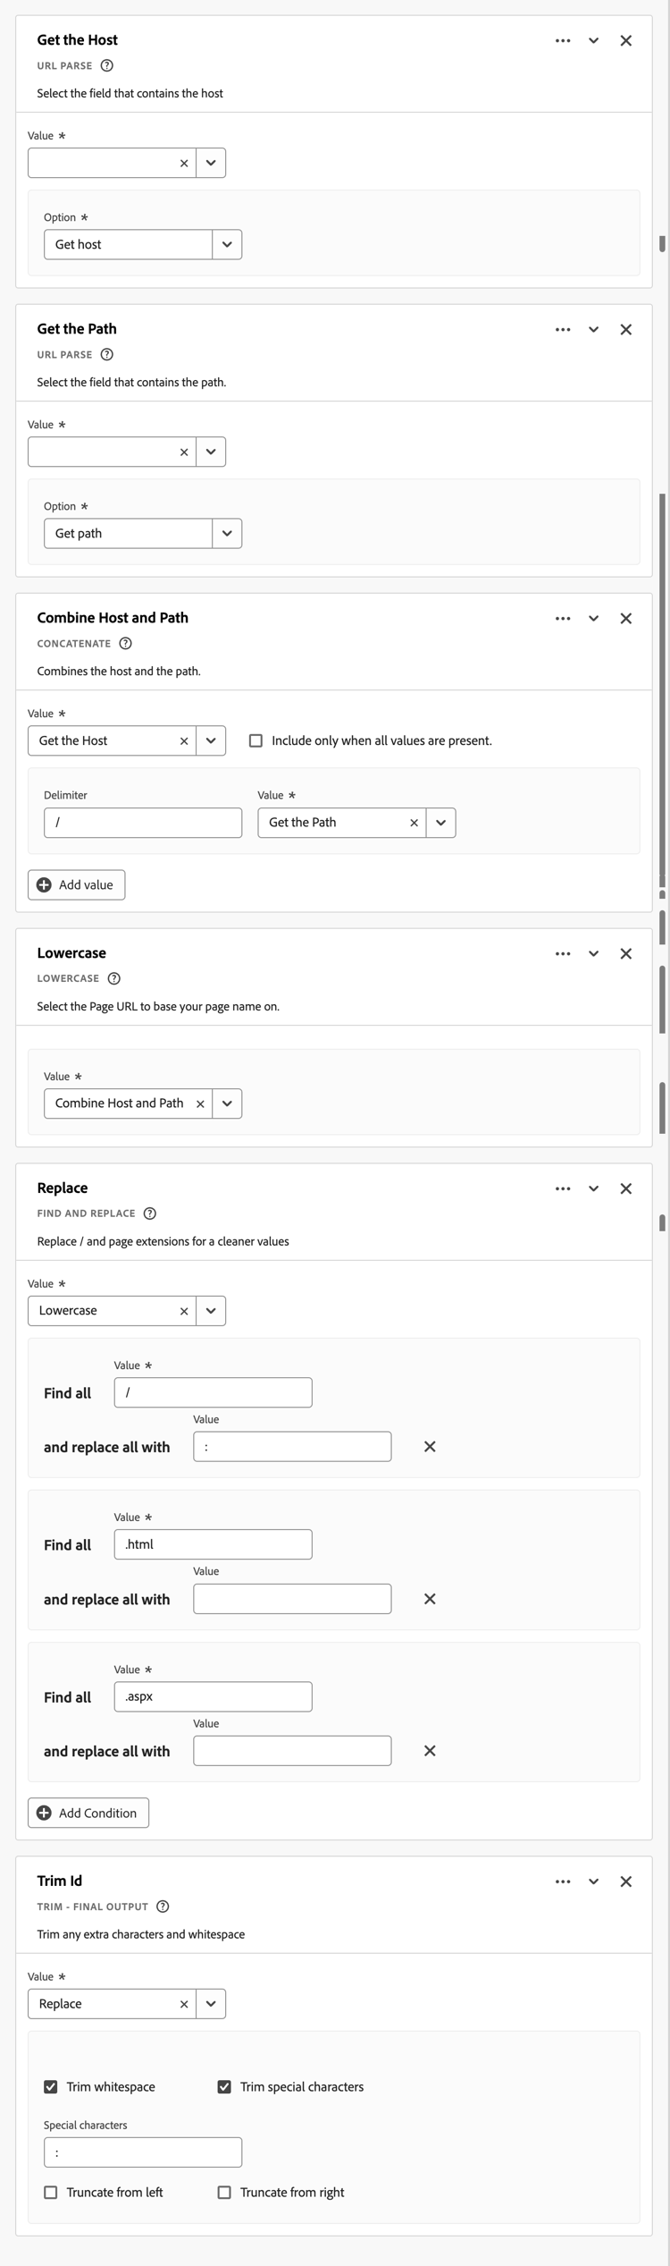Image resolution: width=670 pixels, height=2266 pixels.
Task: Click the Find all field containing .html
Action: click(x=214, y=1544)
